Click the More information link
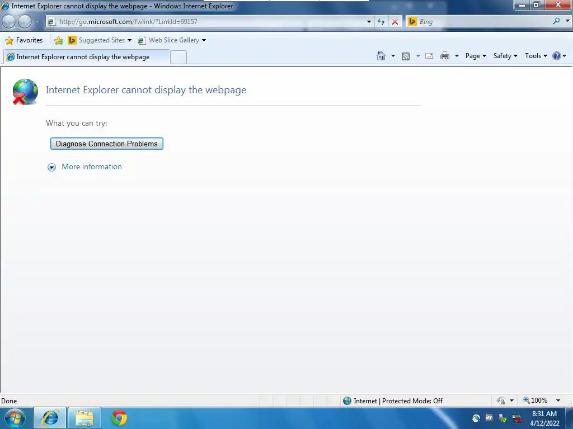The width and height of the screenshot is (573, 429). (x=92, y=166)
